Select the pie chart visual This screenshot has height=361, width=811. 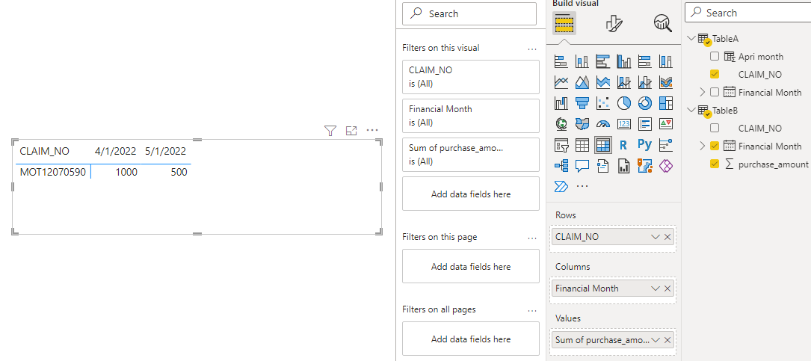(x=624, y=103)
